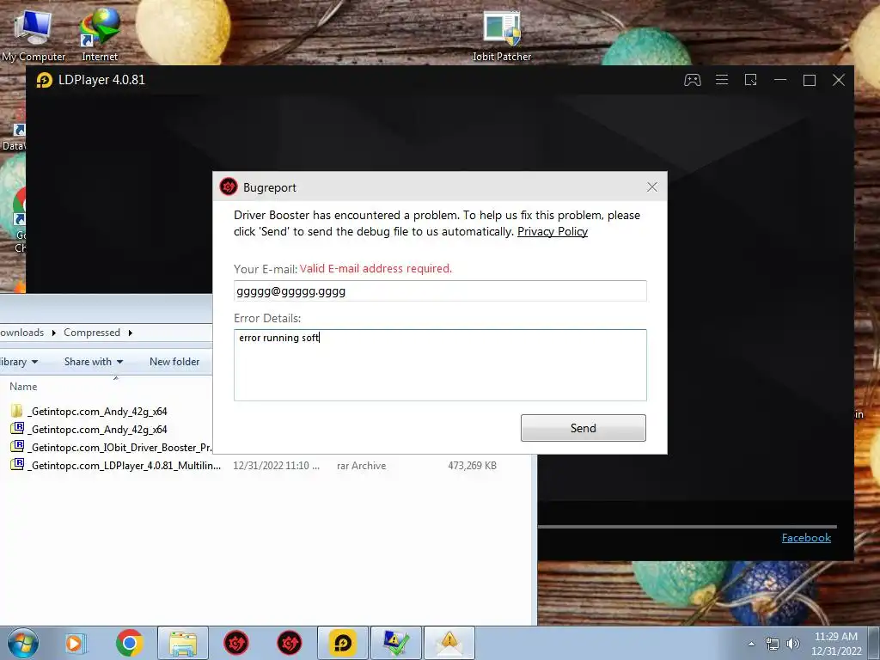Show hidden system tray icons arrow
The width and height of the screenshot is (880, 660).
(751, 644)
